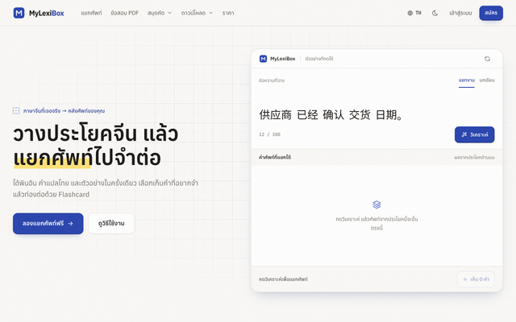Click the "12 / 300" character counter
516x322 pixels.
click(x=269, y=134)
